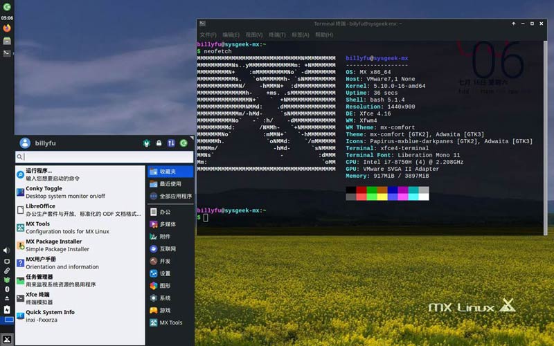Launch MX Package Installer
Image resolution: width=554 pixels, height=346 pixels.
click(x=57, y=242)
